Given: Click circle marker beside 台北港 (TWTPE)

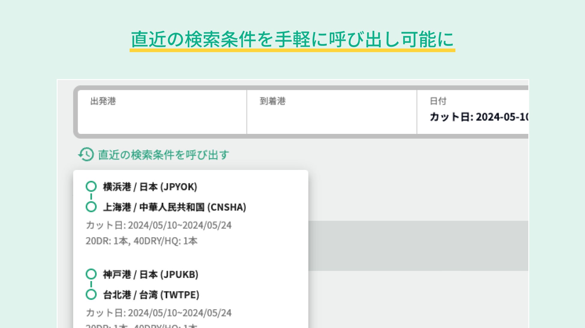Looking at the screenshot, I should click(91, 294).
